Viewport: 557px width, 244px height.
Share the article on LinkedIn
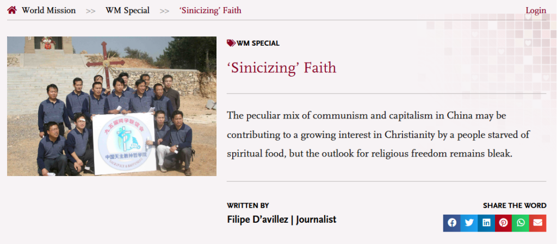[x=486, y=223]
